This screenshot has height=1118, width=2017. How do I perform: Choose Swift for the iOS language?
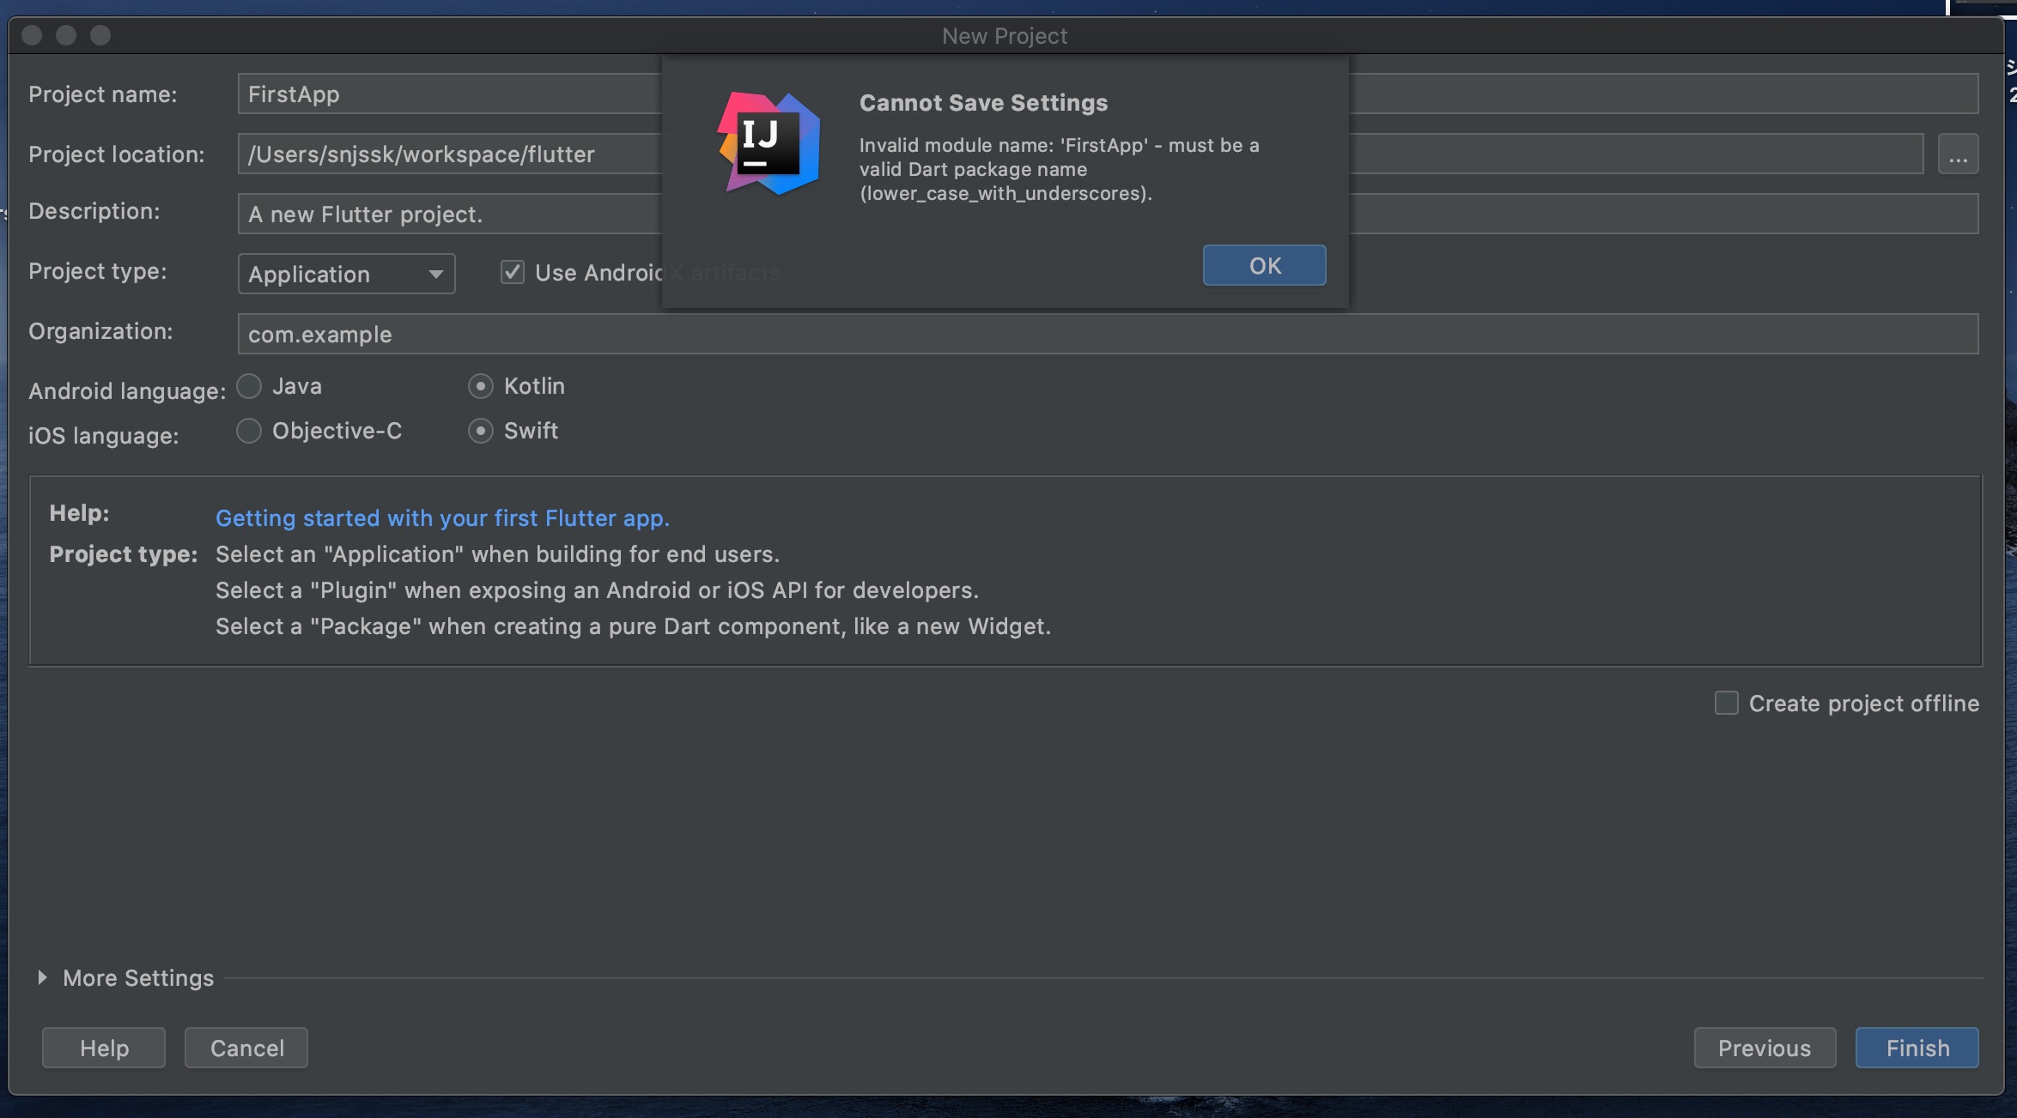(x=481, y=431)
